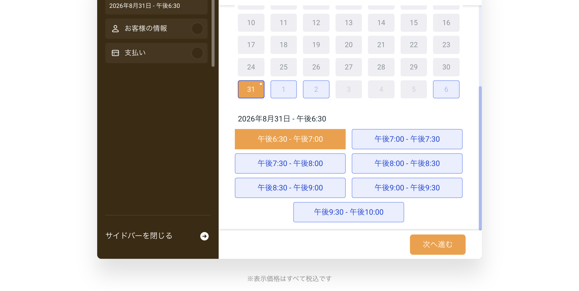
Task: Click calendar date 11
Action: tap(284, 23)
